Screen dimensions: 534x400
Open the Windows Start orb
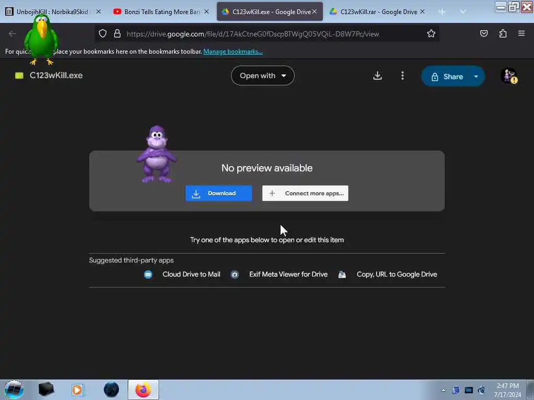(14, 390)
